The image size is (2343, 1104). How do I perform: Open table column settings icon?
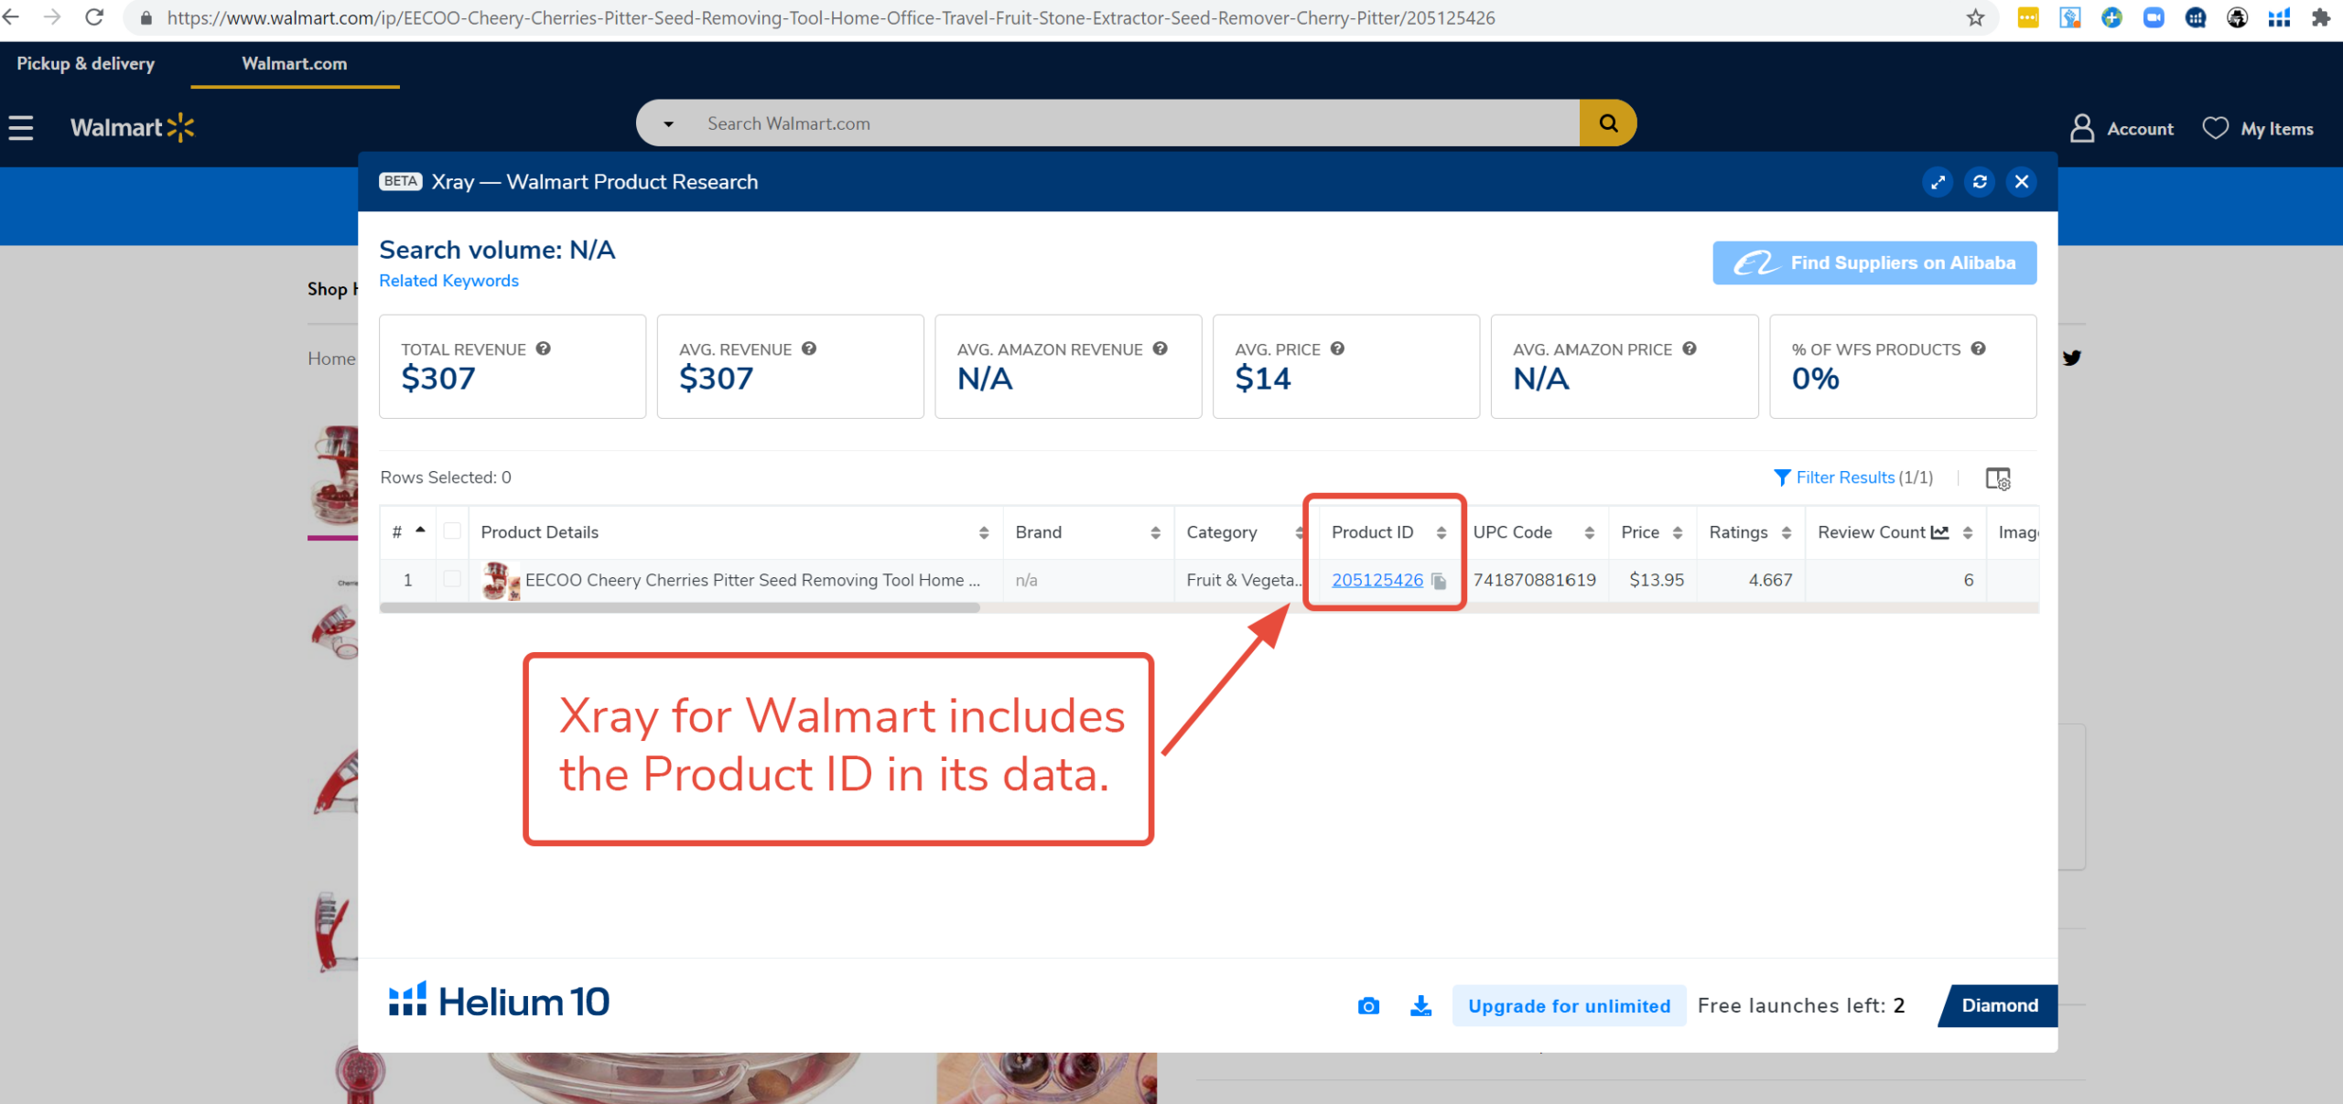click(1998, 478)
